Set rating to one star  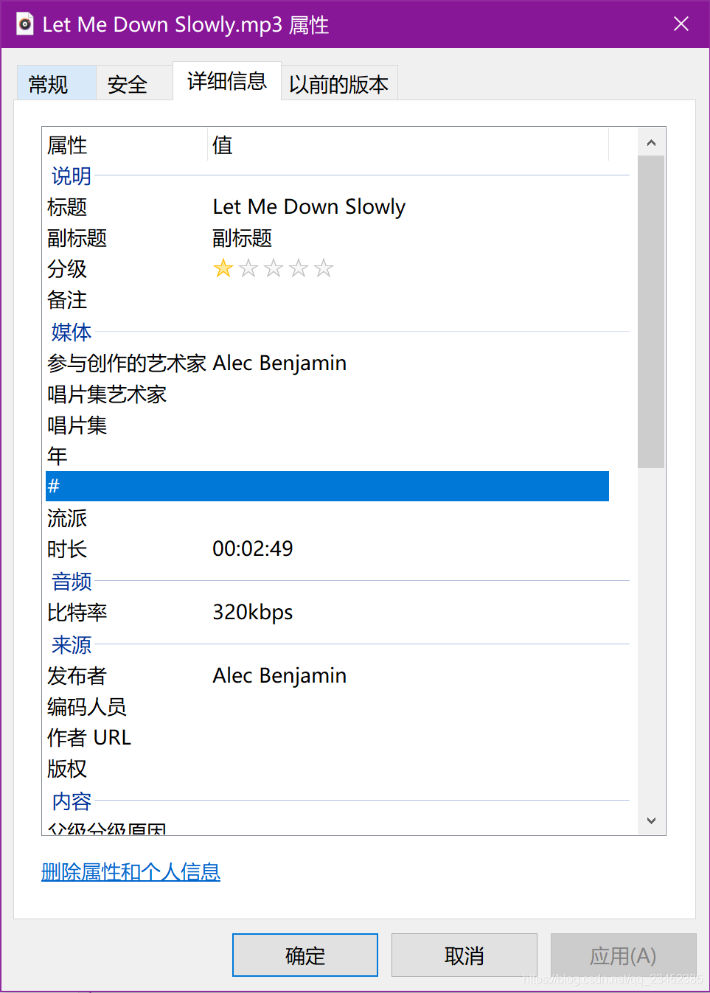pyautogui.click(x=223, y=268)
